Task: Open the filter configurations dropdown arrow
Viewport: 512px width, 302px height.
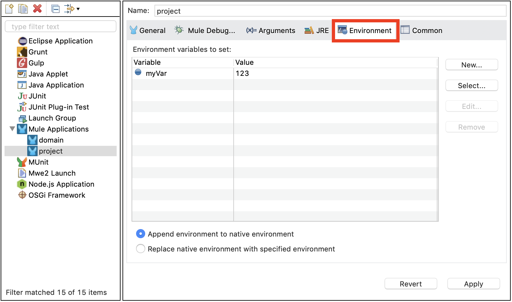Action: 78,9
